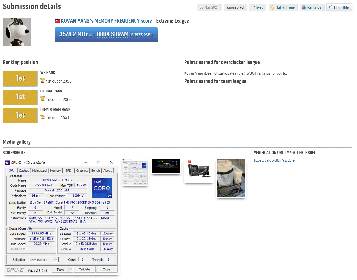
Task: Click the Snoopy user avatar
Action: [17, 32]
